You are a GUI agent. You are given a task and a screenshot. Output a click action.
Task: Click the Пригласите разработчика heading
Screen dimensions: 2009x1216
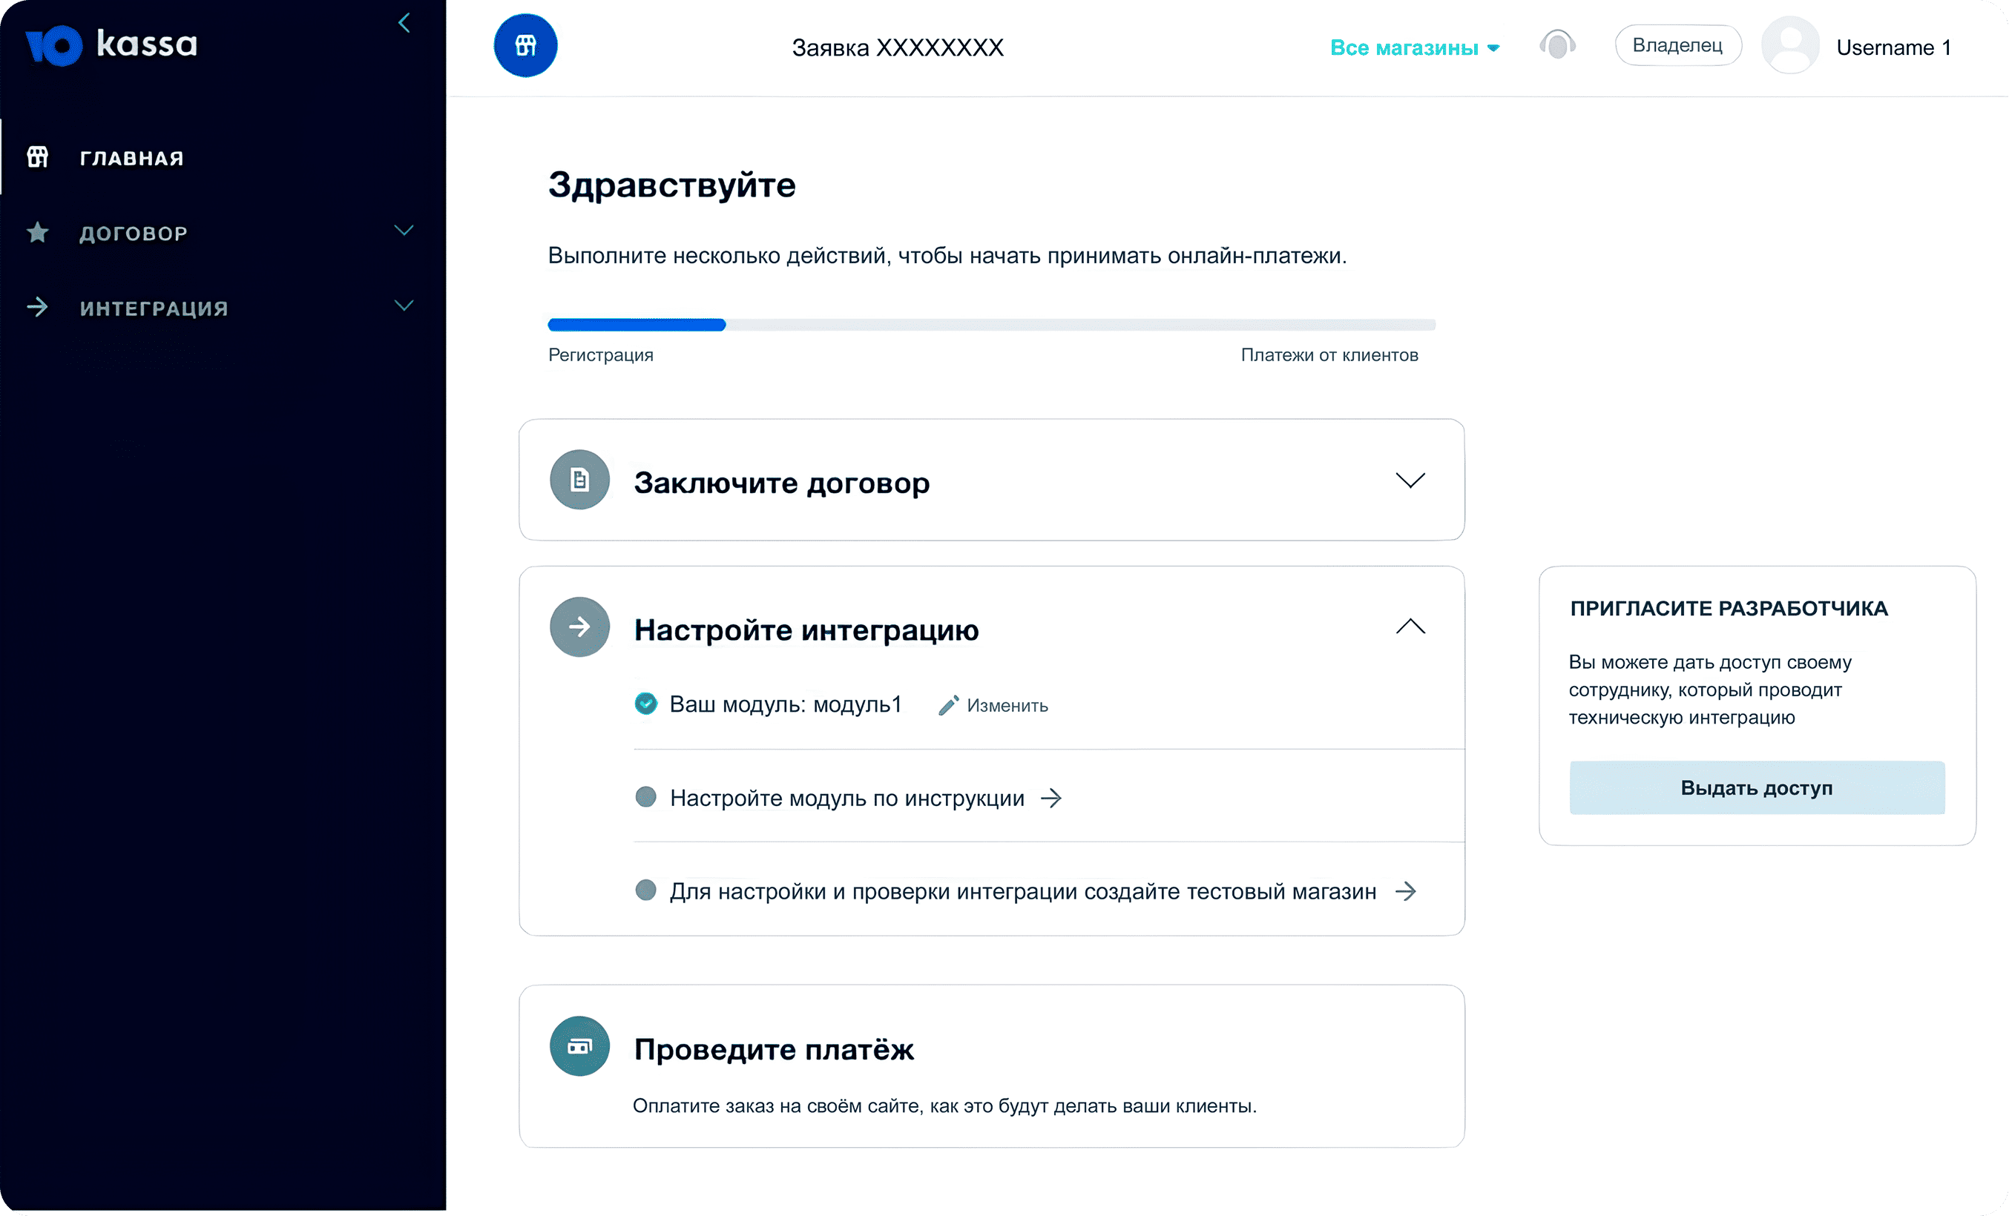click(x=1729, y=608)
